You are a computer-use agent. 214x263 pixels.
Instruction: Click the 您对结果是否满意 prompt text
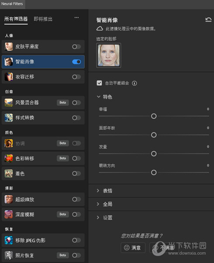[x=142, y=236]
